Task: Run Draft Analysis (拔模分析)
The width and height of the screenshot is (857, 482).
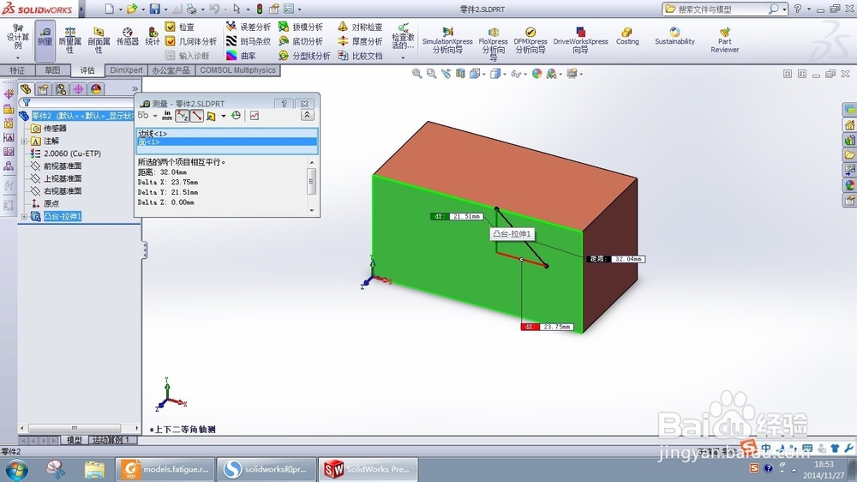Action: click(301, 27)
